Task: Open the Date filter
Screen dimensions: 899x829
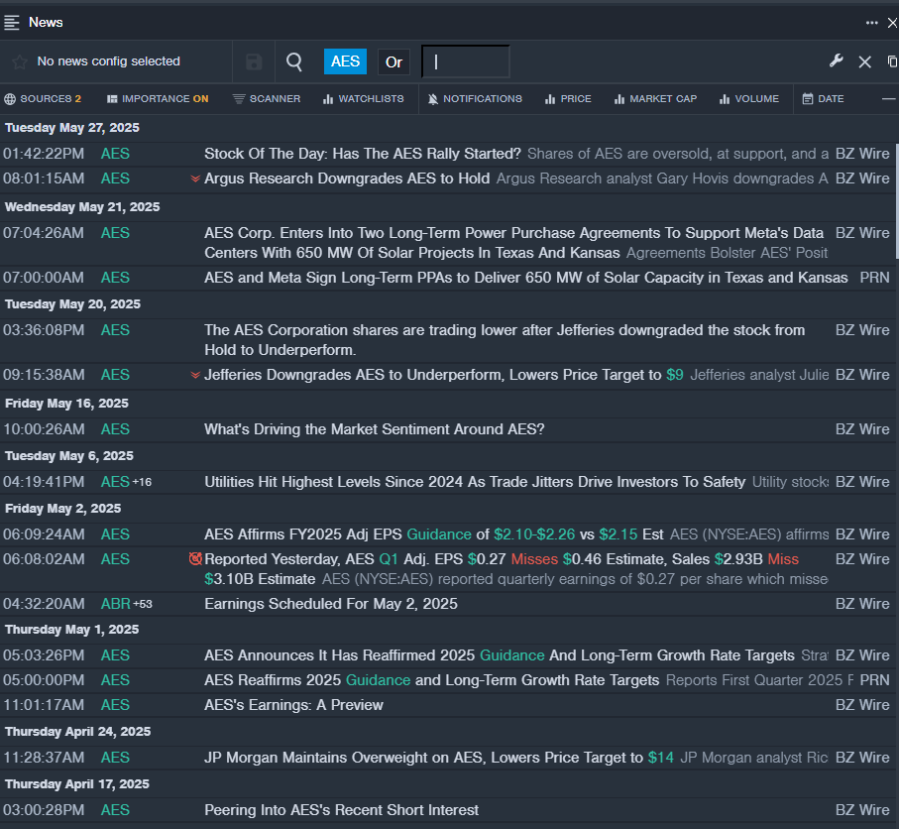Action: 824,99
